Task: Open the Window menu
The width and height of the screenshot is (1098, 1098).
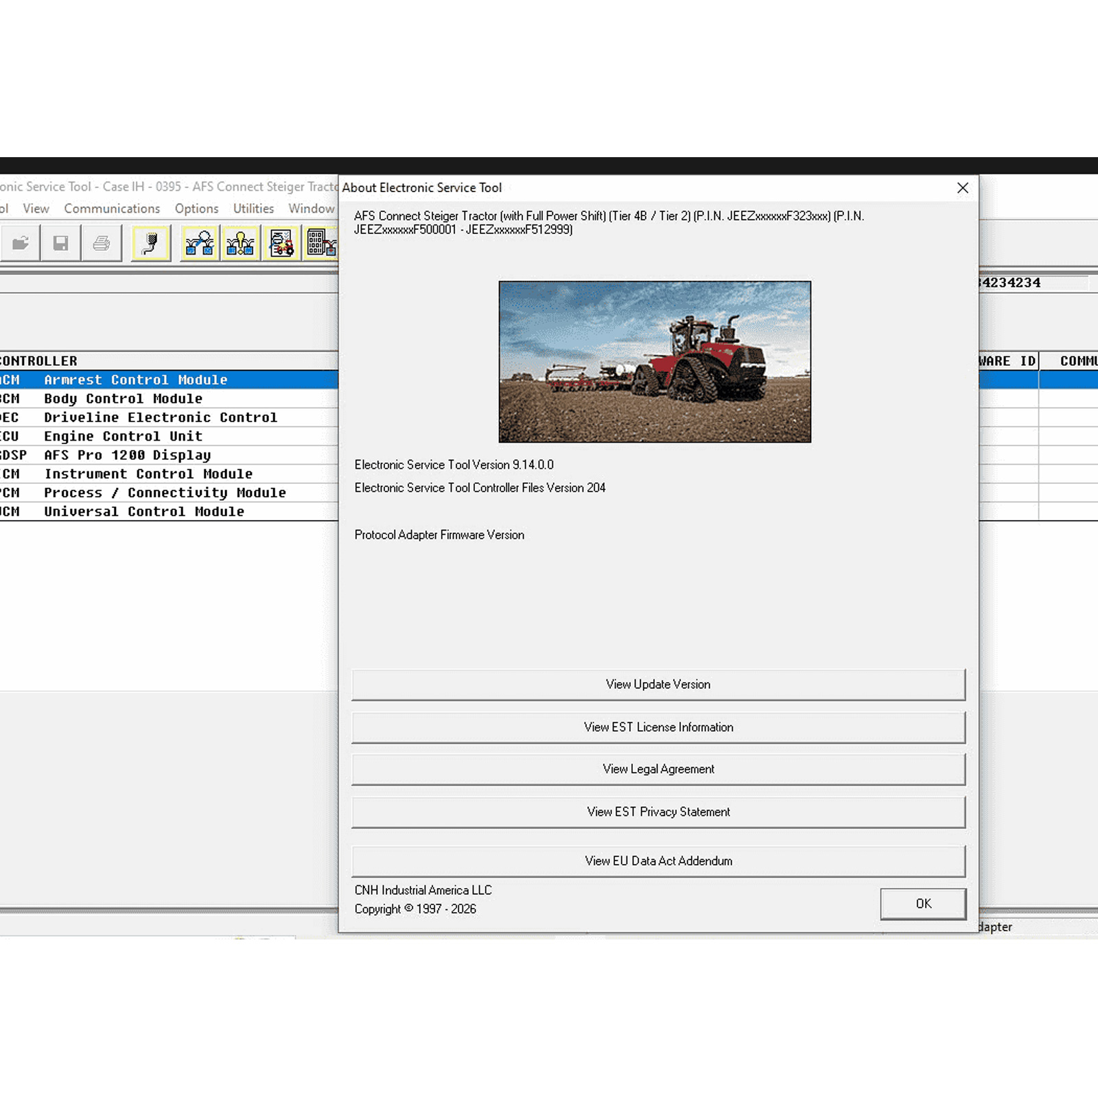Action: (x=312, y=209)
